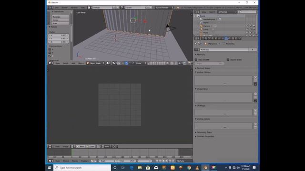The width and height of the screenshot is (305, 171).
Task: Click the viewport shading mode icon
Action: coord(108,63)
